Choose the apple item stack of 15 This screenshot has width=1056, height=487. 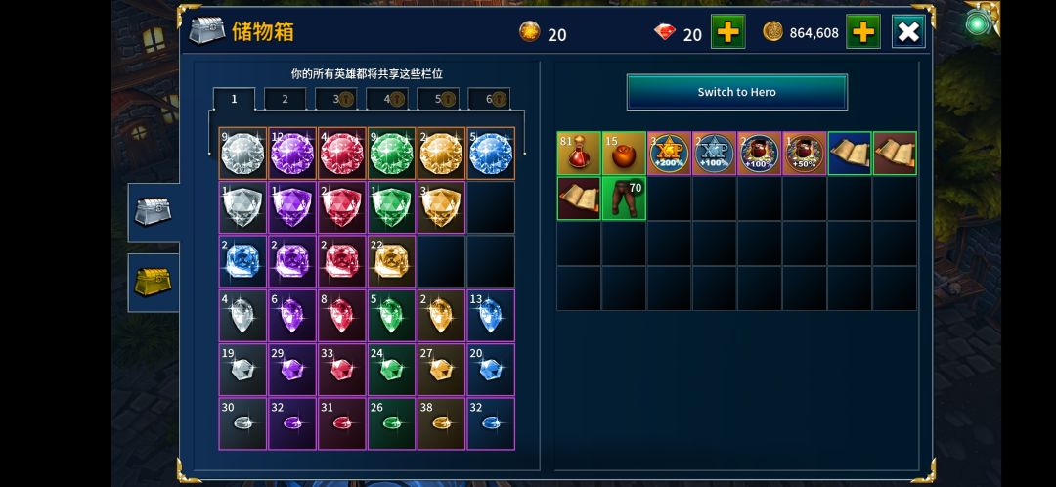pyautogui.click(x=624, y=153)
